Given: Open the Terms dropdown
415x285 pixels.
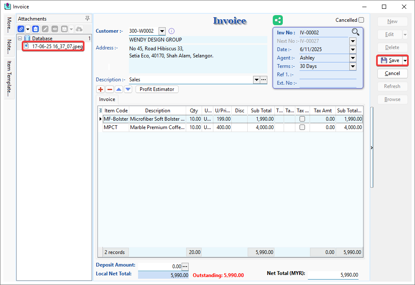Looking at the screenshot, I should [353, 66].
